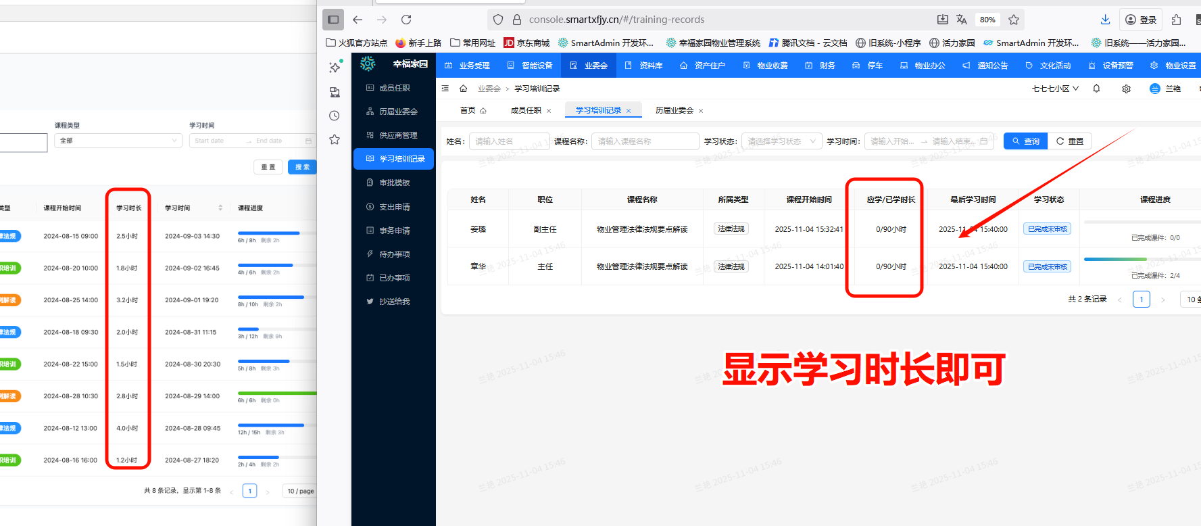Screen dimensions: 1201x526
Task: Open the 幸福家园物业管理系统 bookmark
Action: click(x=713, y=43)
